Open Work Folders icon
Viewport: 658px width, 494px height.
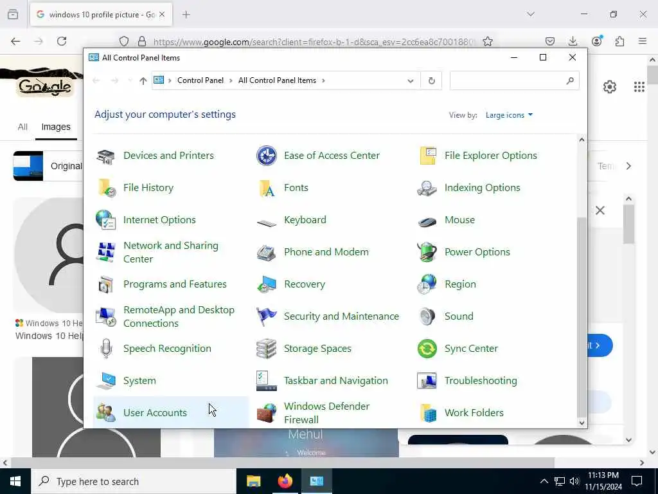pyautogui.click(x=427, y=413)
